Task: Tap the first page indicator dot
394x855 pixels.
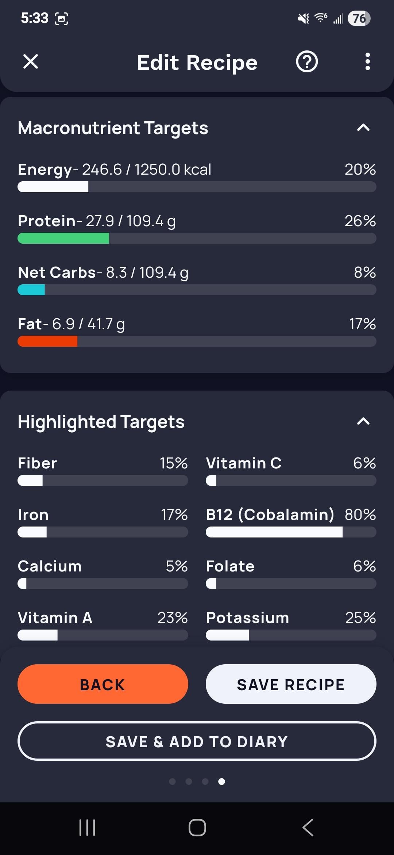Action: [x=173, y=781]
